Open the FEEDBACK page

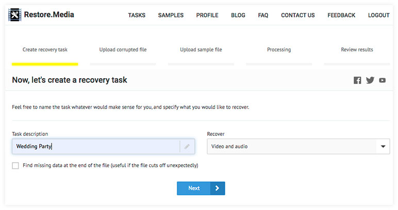click(341, 15)
